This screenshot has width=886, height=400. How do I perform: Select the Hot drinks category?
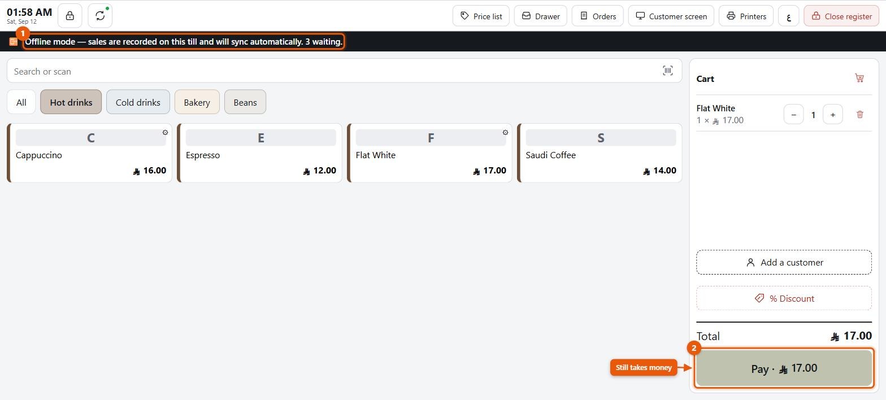pos(71,102)
